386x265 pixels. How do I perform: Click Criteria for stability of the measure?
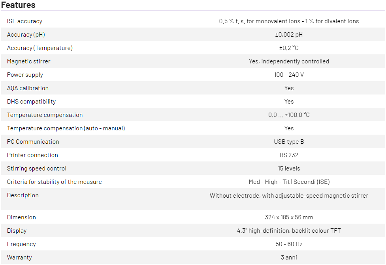tap(55, 182)
